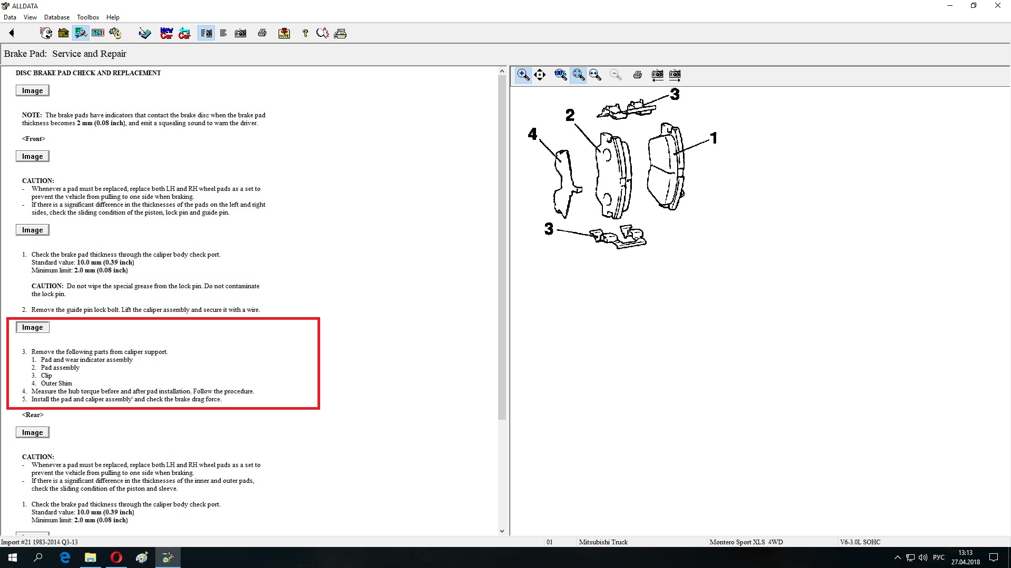
Task: Go to previous image camera icon
Action: point(657,75)
